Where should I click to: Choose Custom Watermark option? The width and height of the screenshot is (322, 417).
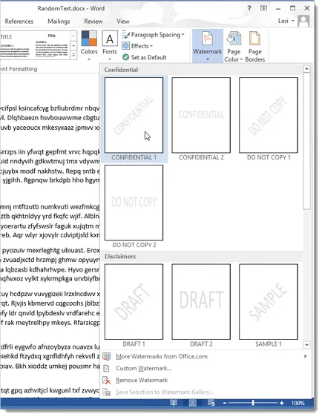[144, 368]
